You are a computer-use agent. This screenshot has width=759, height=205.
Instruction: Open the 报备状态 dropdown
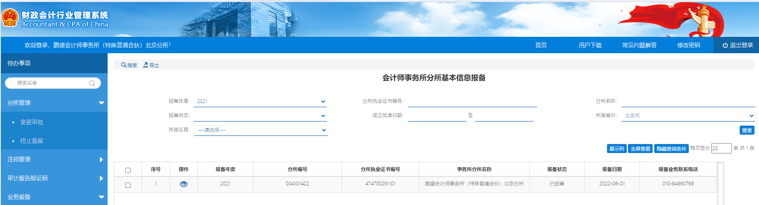click(260, 116)
